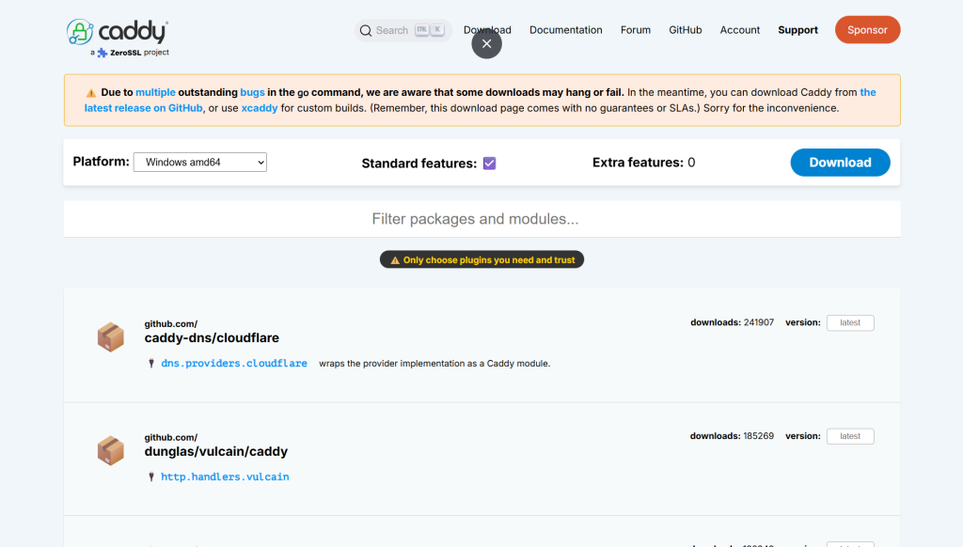Click the cloudflare package box icon
The height and width of the screenshot is (547, 963).
tap(111, 337)
